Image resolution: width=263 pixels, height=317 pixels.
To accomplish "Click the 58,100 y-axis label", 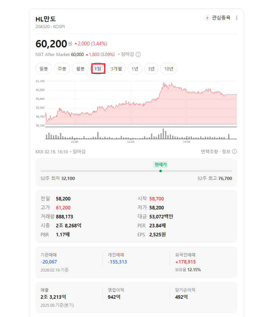I will point(40,125).
